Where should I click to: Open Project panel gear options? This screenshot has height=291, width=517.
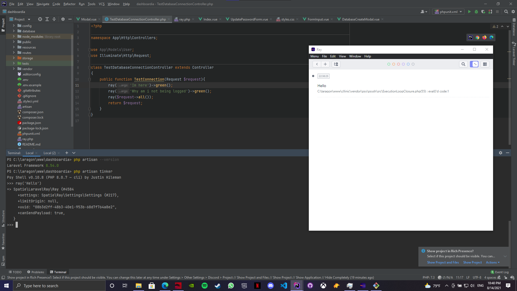(x=63, y=19)
